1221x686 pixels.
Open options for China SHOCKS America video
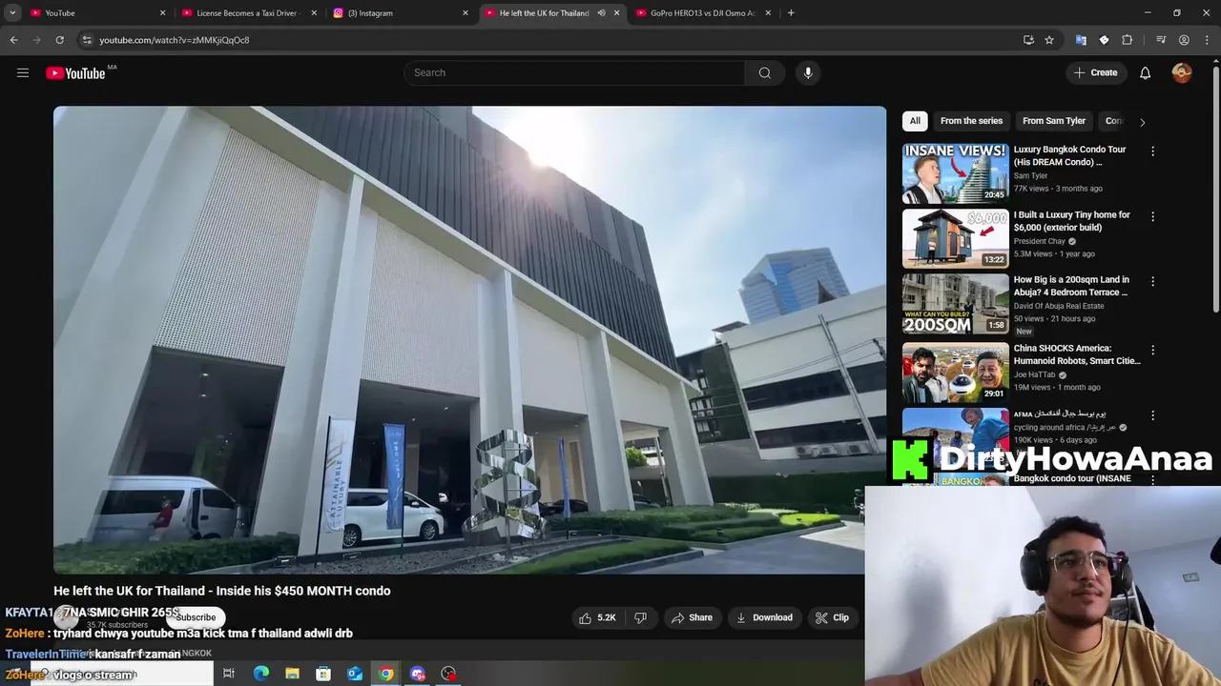pyautogui.click(x=1152, y=350)
